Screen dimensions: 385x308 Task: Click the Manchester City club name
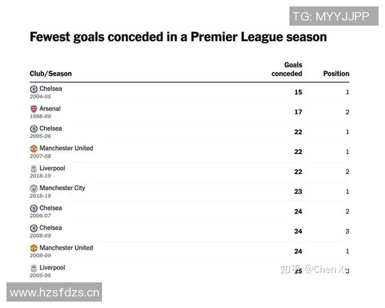[62, 189]
